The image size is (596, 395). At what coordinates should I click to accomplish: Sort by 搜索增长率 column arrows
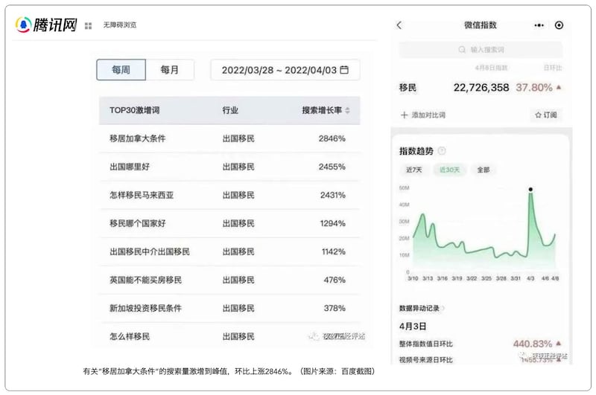tap(347, 110)
